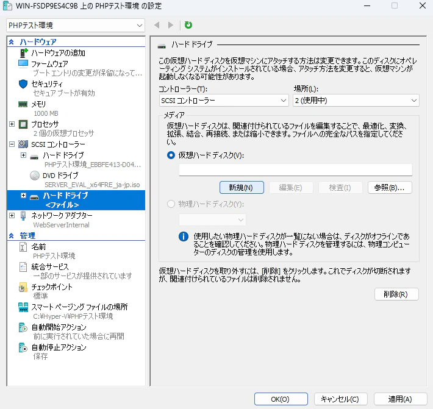Click the virtual hard disk path field

point(296,169)
